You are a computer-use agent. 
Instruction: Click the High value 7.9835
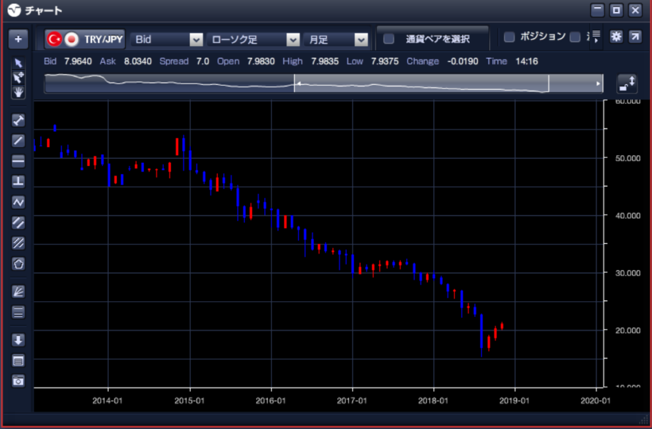point(325,62)
